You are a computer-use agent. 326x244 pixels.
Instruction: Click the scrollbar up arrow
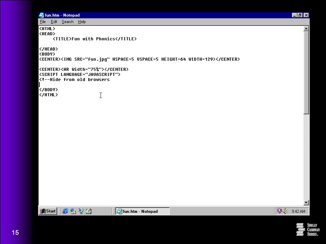pos(306,28)
